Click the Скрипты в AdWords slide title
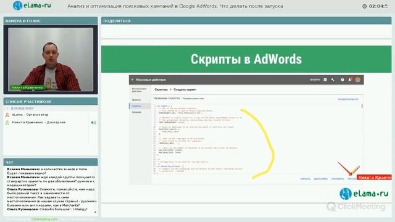Image resolution: width=395 pixels, height=222 pixels. click(x=246, y=59)
